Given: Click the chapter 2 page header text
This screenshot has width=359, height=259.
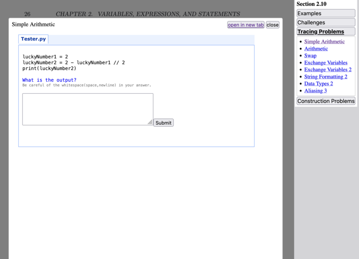Looking at the screenshot, I should (148, 14).
